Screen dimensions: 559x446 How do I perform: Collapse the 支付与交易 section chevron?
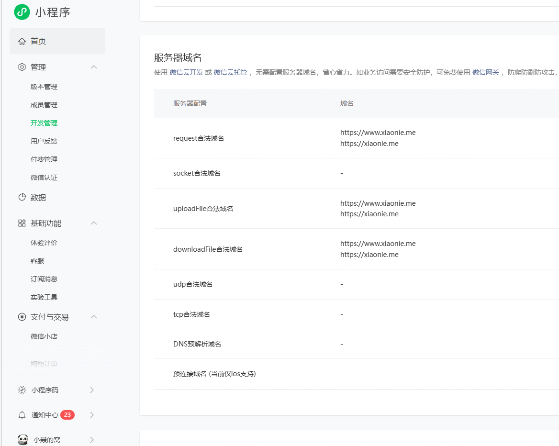click(x=94, y=317)
